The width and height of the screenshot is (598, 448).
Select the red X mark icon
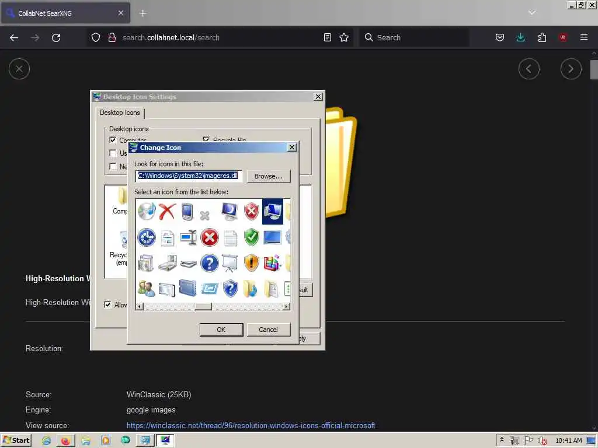click(x=167, y=211)
